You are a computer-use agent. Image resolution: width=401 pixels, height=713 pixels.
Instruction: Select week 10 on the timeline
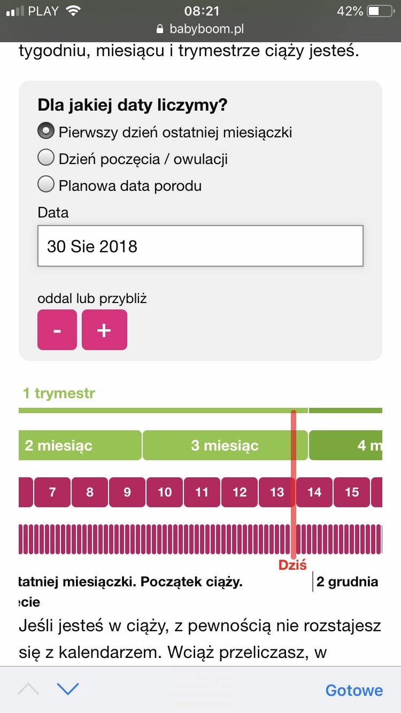click(x=165, y=492)
